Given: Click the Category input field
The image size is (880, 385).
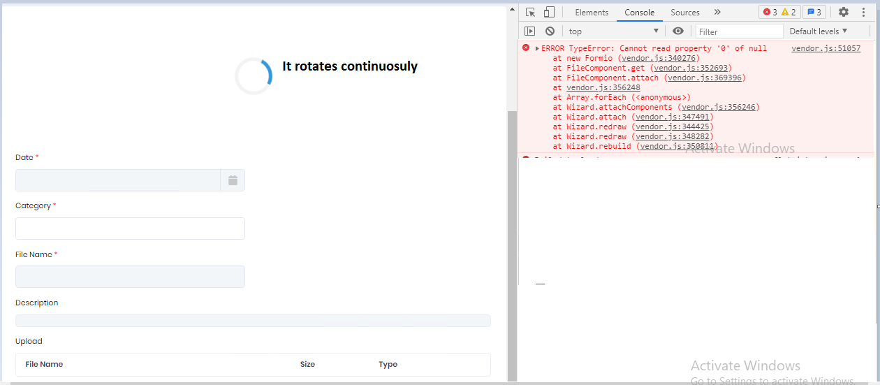Looking at the screenshot, I should (x=130, y=228).
